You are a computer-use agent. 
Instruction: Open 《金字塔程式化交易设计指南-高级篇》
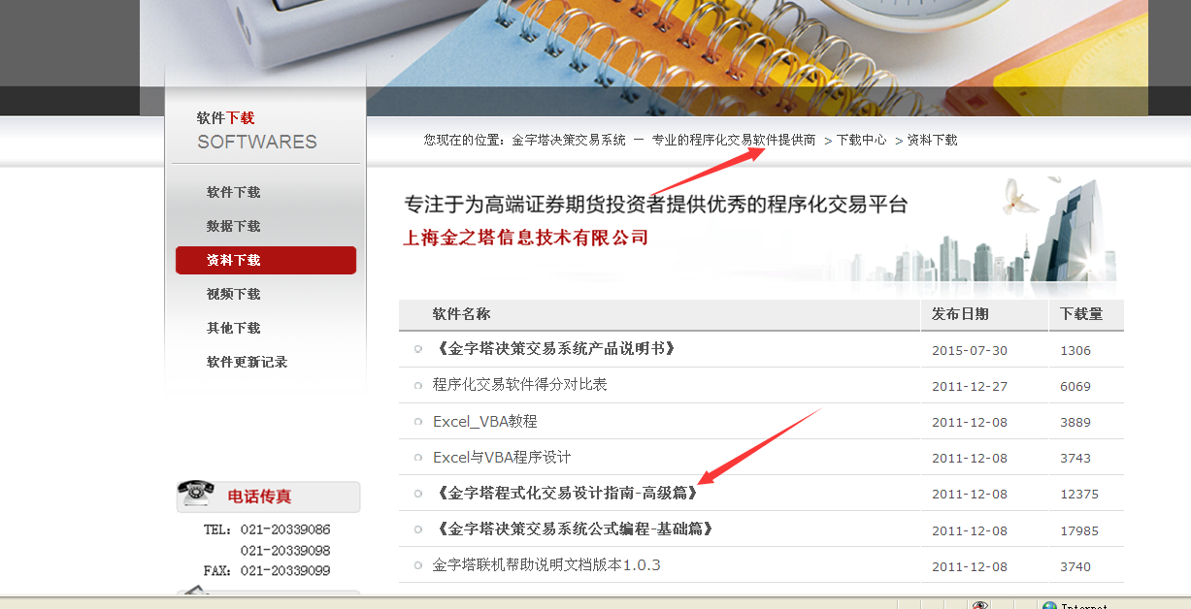point(567,494)
